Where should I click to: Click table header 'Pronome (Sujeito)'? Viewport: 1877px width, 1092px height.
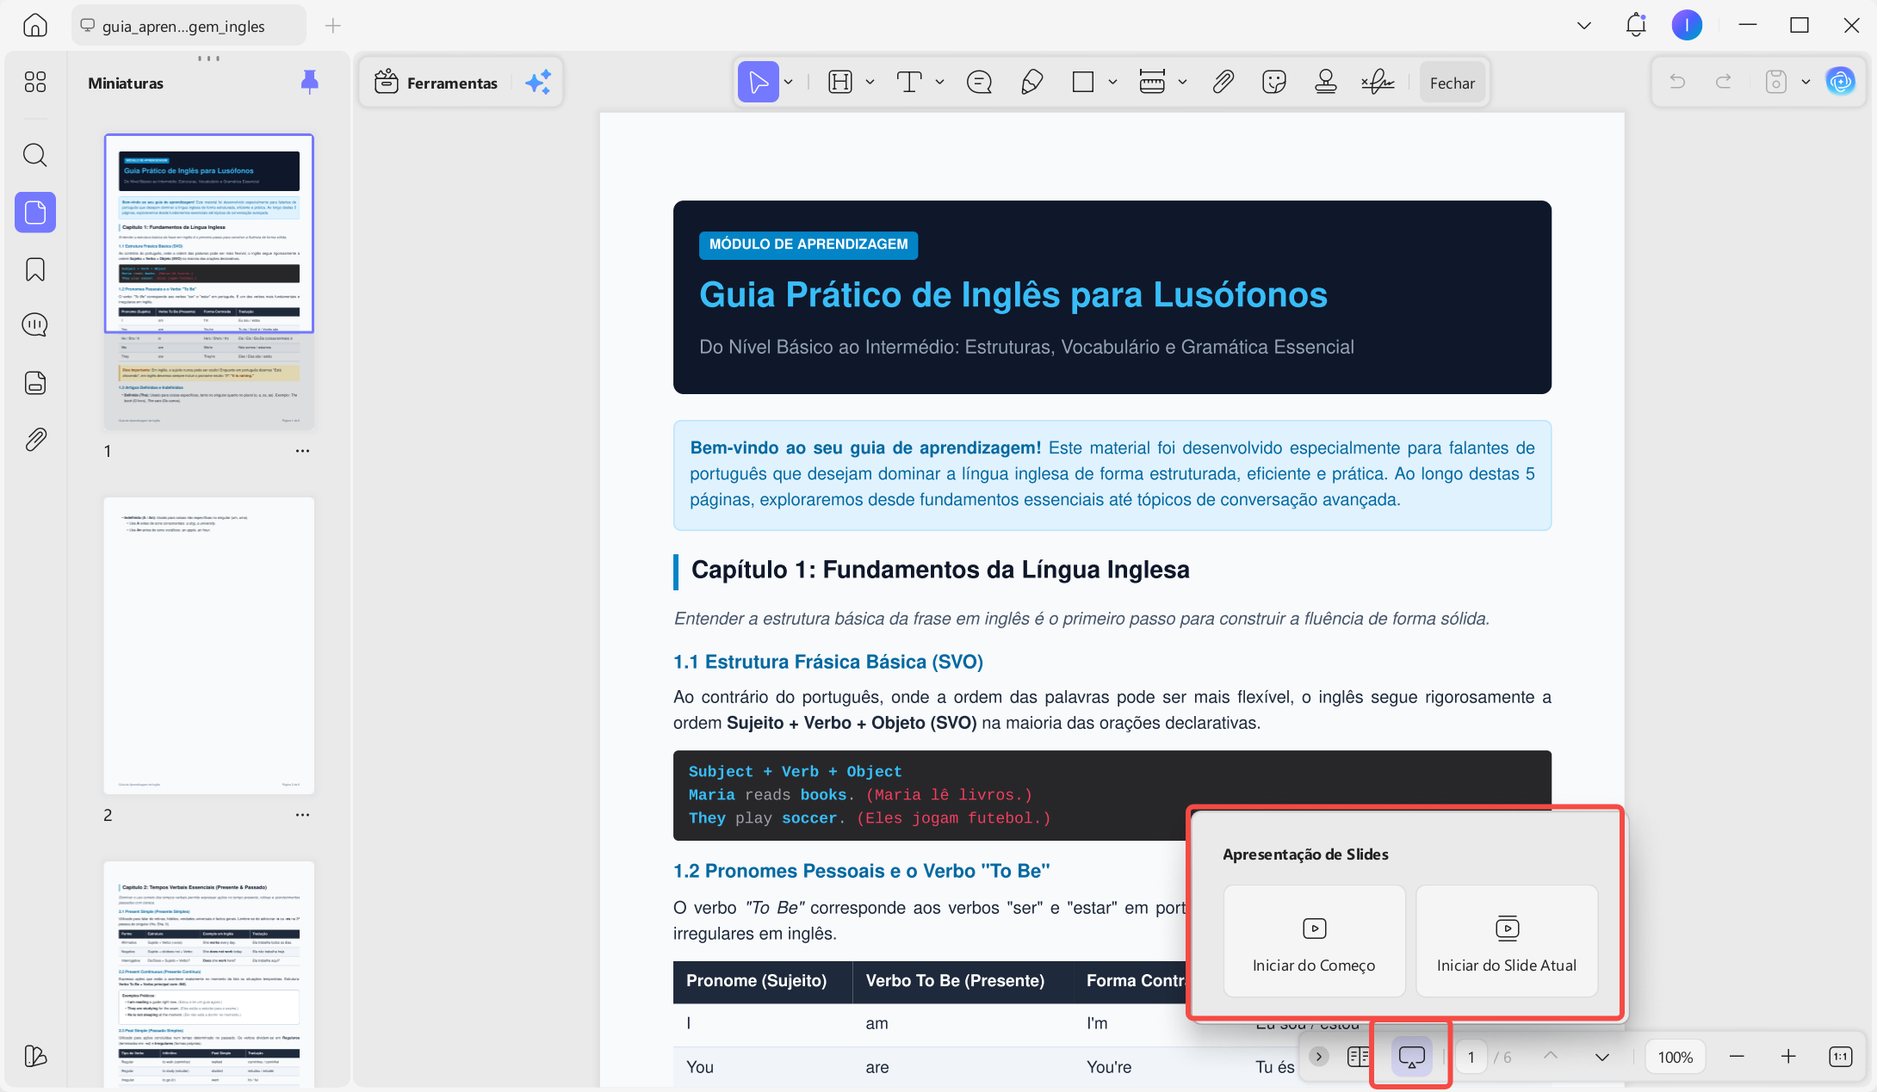pos(757,981)
